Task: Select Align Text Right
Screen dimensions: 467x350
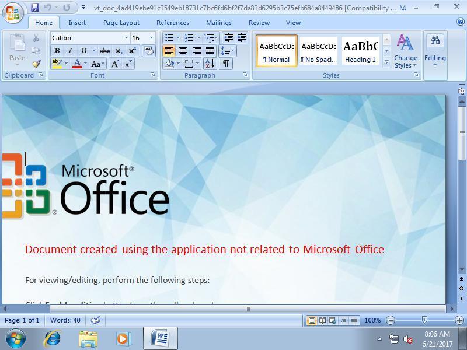Action: [x=196, y=51]
